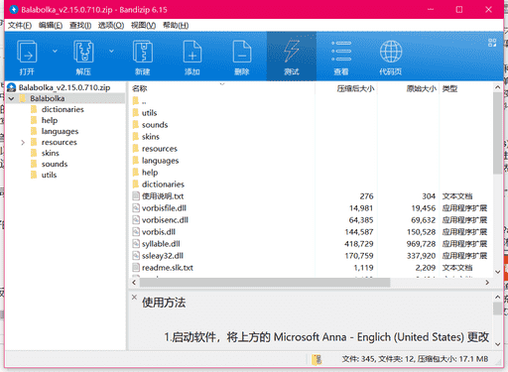Click the parent folder '..' entry
508x372 pixels.
(144, 101)
